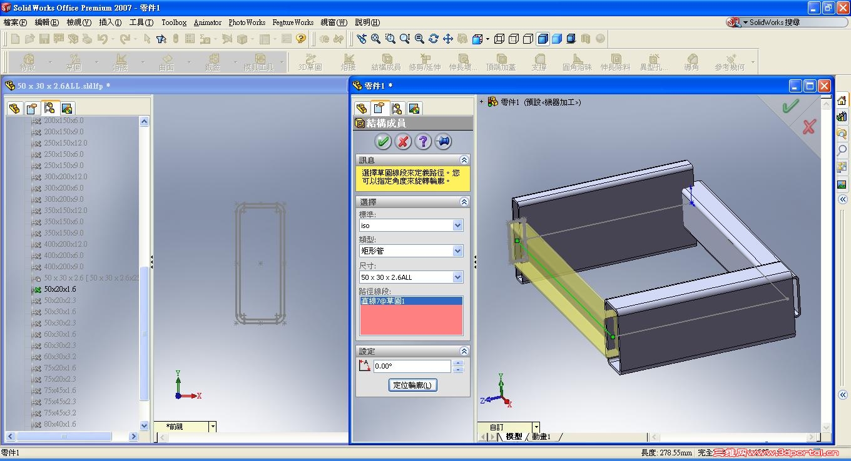Switch to Hidden Lines Visible display style
Screen dimensions: 851x461
pos(514,39)
